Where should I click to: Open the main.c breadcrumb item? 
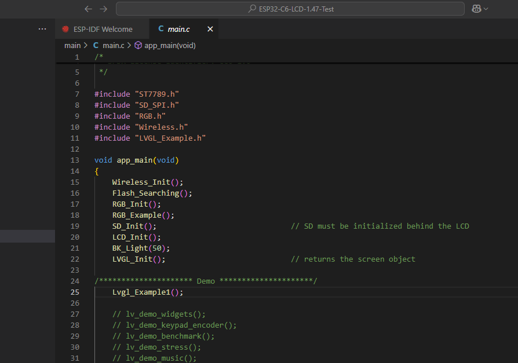[x=114, y=46]
